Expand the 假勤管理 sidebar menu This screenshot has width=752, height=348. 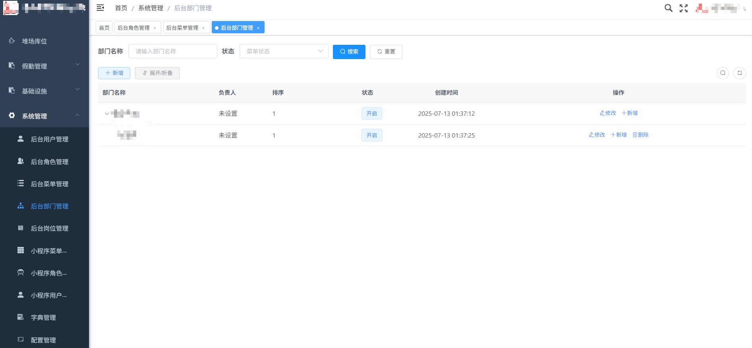(x=78, y=64)
